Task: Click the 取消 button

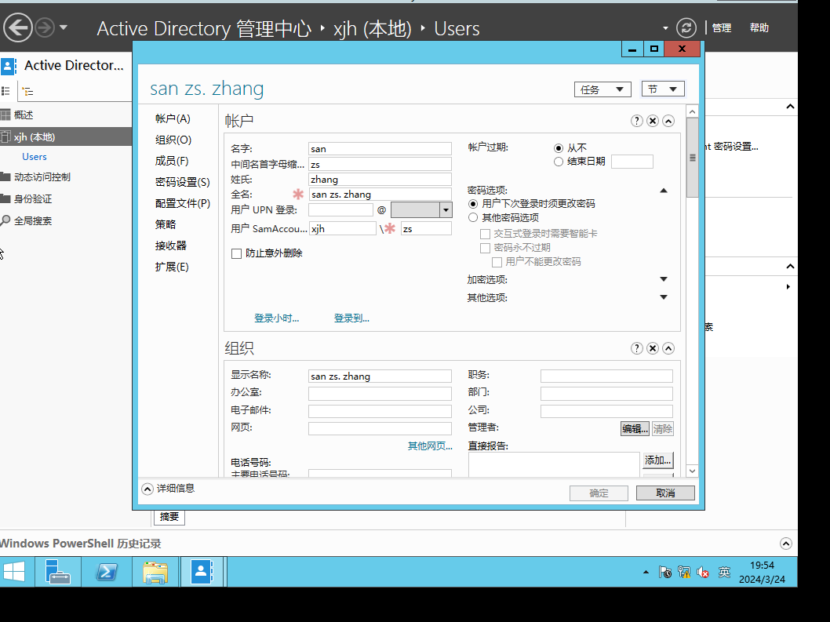Action: tap(665, 493)
